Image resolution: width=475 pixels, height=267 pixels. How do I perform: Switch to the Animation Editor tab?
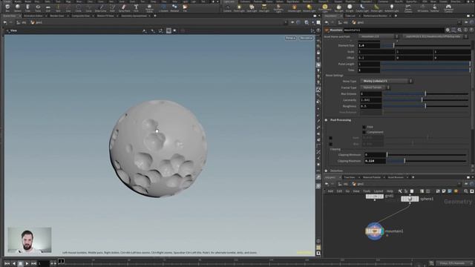click(x=33, y=16)
